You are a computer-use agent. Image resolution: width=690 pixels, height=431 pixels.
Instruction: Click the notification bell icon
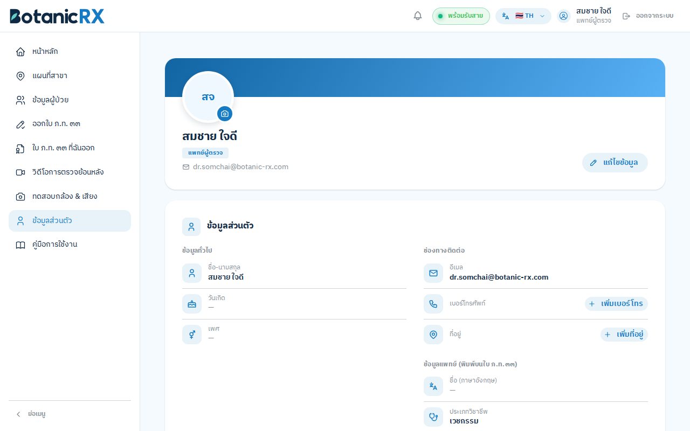pyautogui.click(x=418, y=16)
